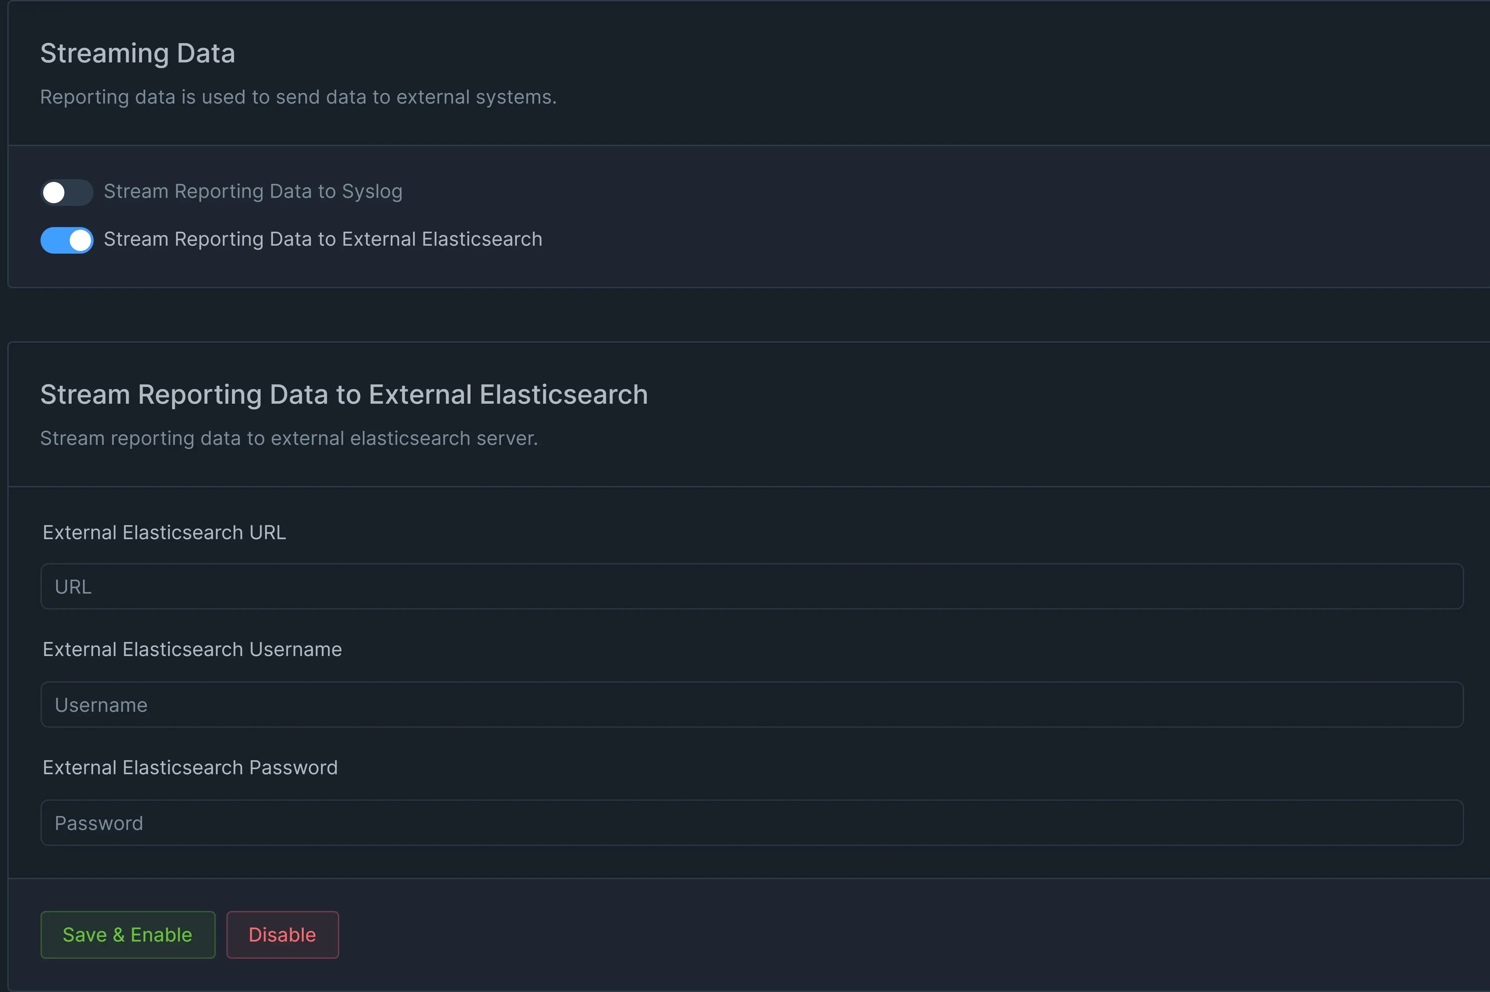The width and height of the screenshot is (1490, 992).
Task: Click the 'Password' placeholder text
Action: (x=99, y=823)
